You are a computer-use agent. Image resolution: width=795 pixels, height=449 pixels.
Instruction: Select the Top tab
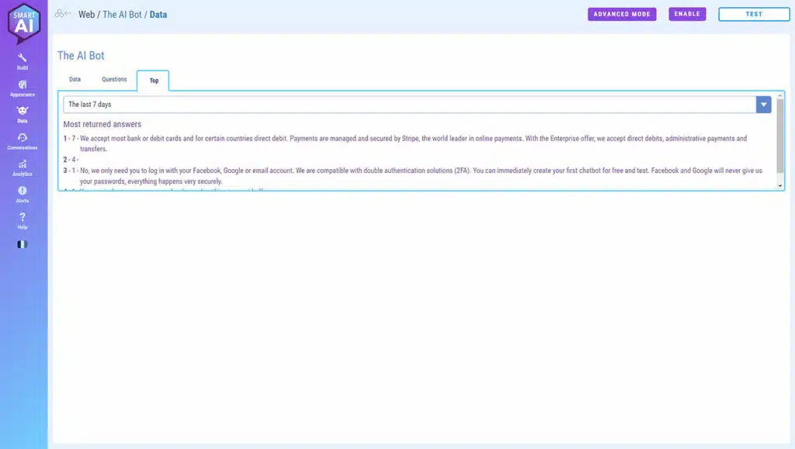154,80
